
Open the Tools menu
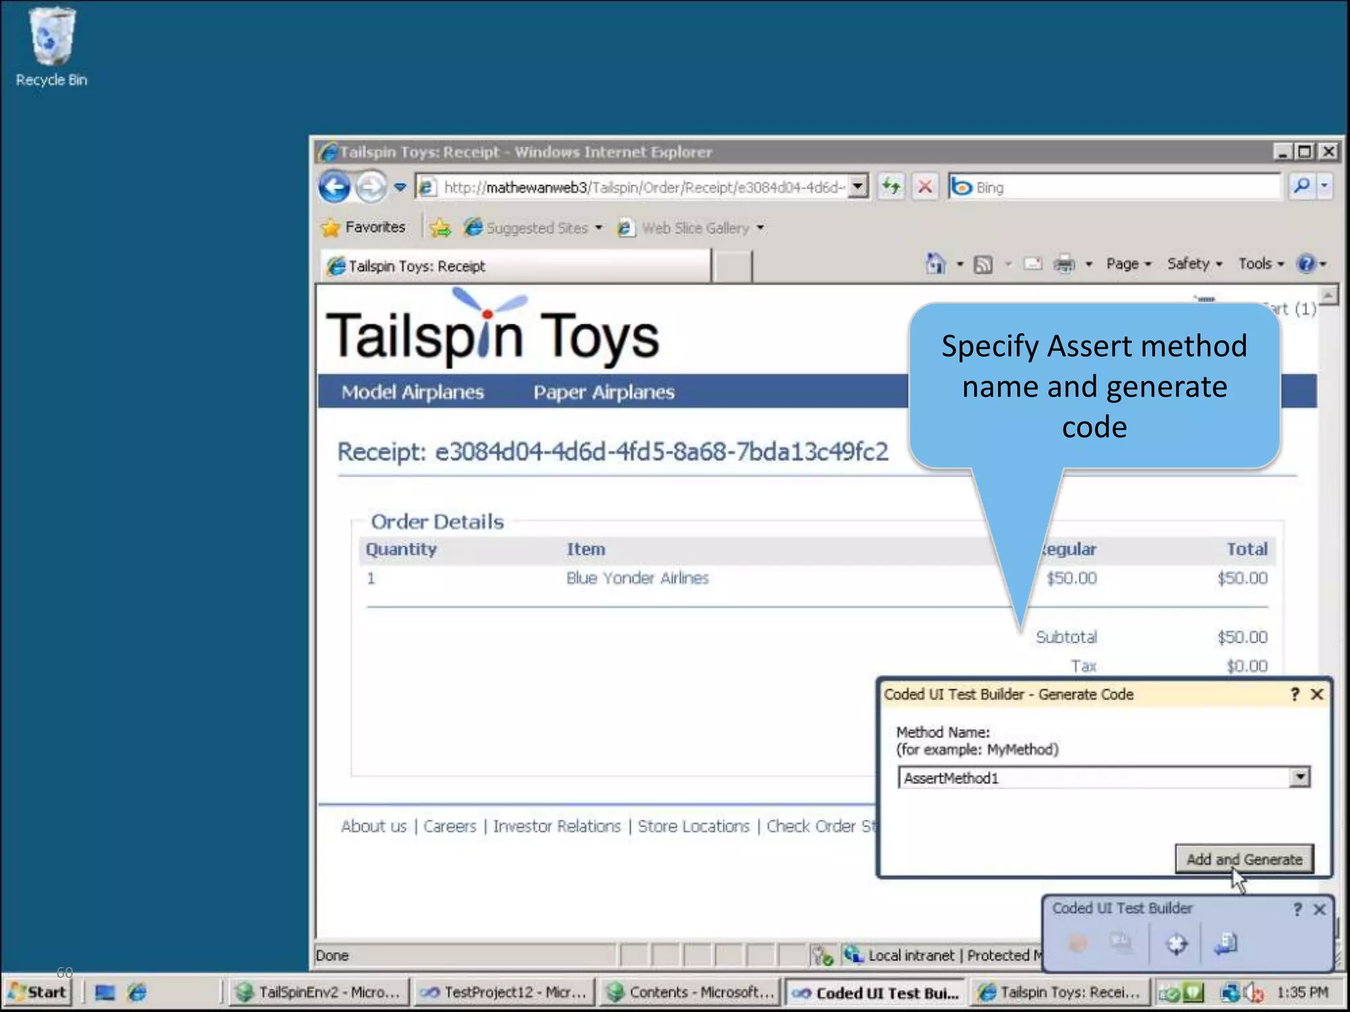click(1260, 264)
